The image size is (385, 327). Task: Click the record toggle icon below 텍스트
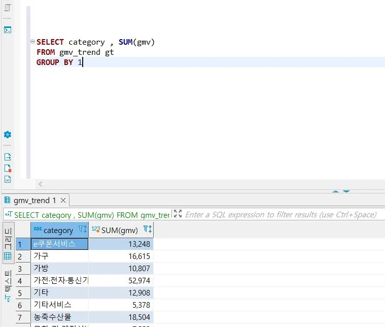pyautogui.click(x=8, y=299)
